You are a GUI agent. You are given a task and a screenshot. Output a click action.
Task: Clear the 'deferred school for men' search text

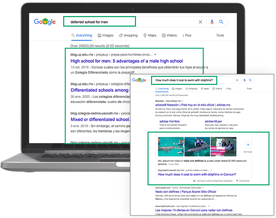(x=200, y=22)
